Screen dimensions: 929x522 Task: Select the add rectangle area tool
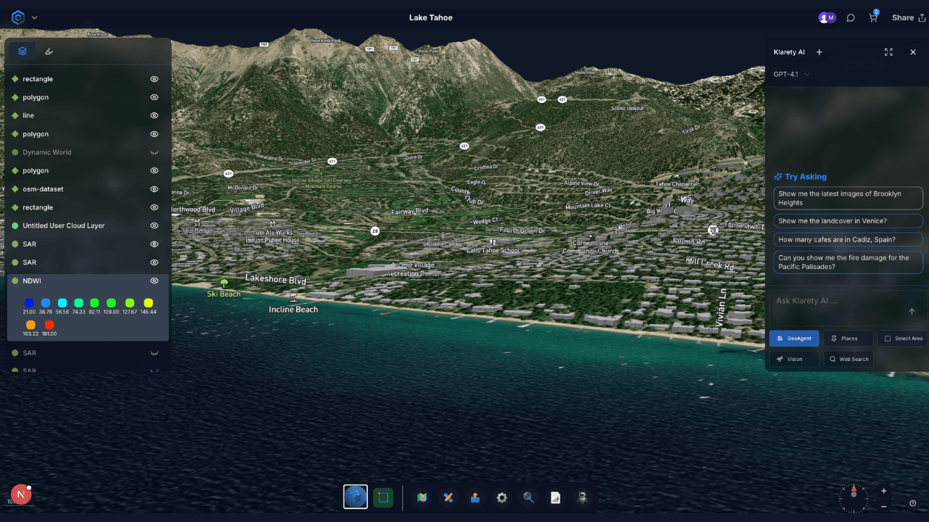pos(383,497)
